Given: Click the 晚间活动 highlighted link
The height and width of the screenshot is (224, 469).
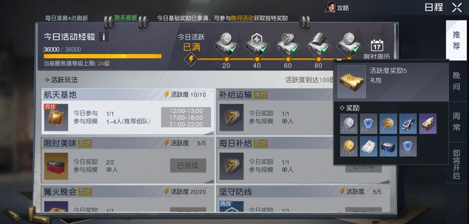Looking at the screenshot, I should coord(242,18).
